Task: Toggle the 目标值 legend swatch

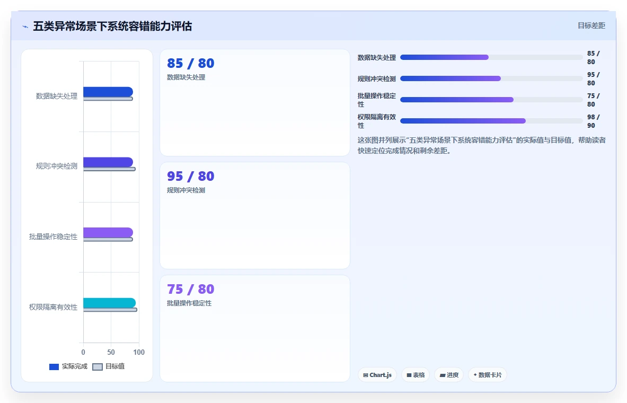Action: click(98, 367)
